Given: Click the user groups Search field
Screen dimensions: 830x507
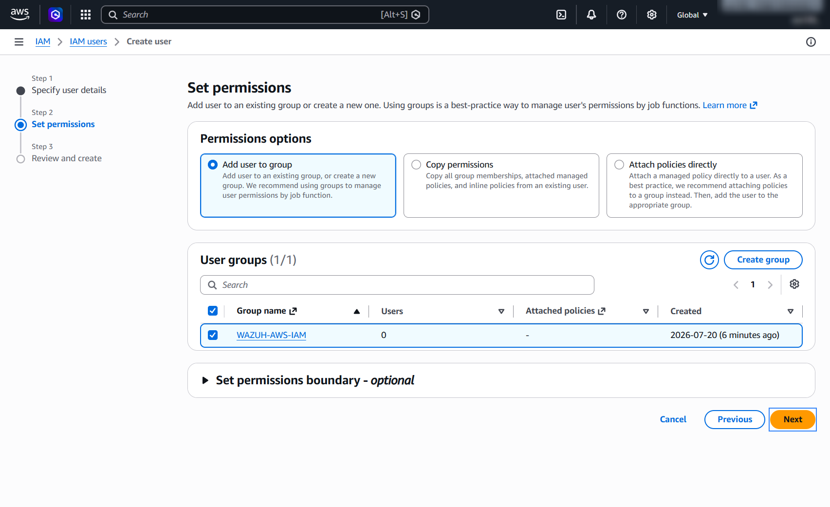Looking at the screenshot, I should pyautogui.click(x=397, y=285).
